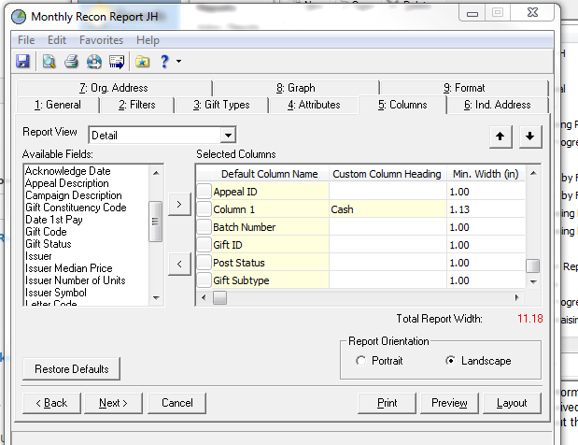Open the Edit menu
The width and height of the screenshot is (578, 445).
coord(57,40)
